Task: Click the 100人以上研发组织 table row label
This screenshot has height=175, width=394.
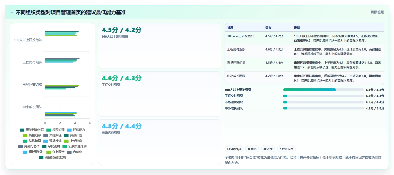Action: point(240,36)
